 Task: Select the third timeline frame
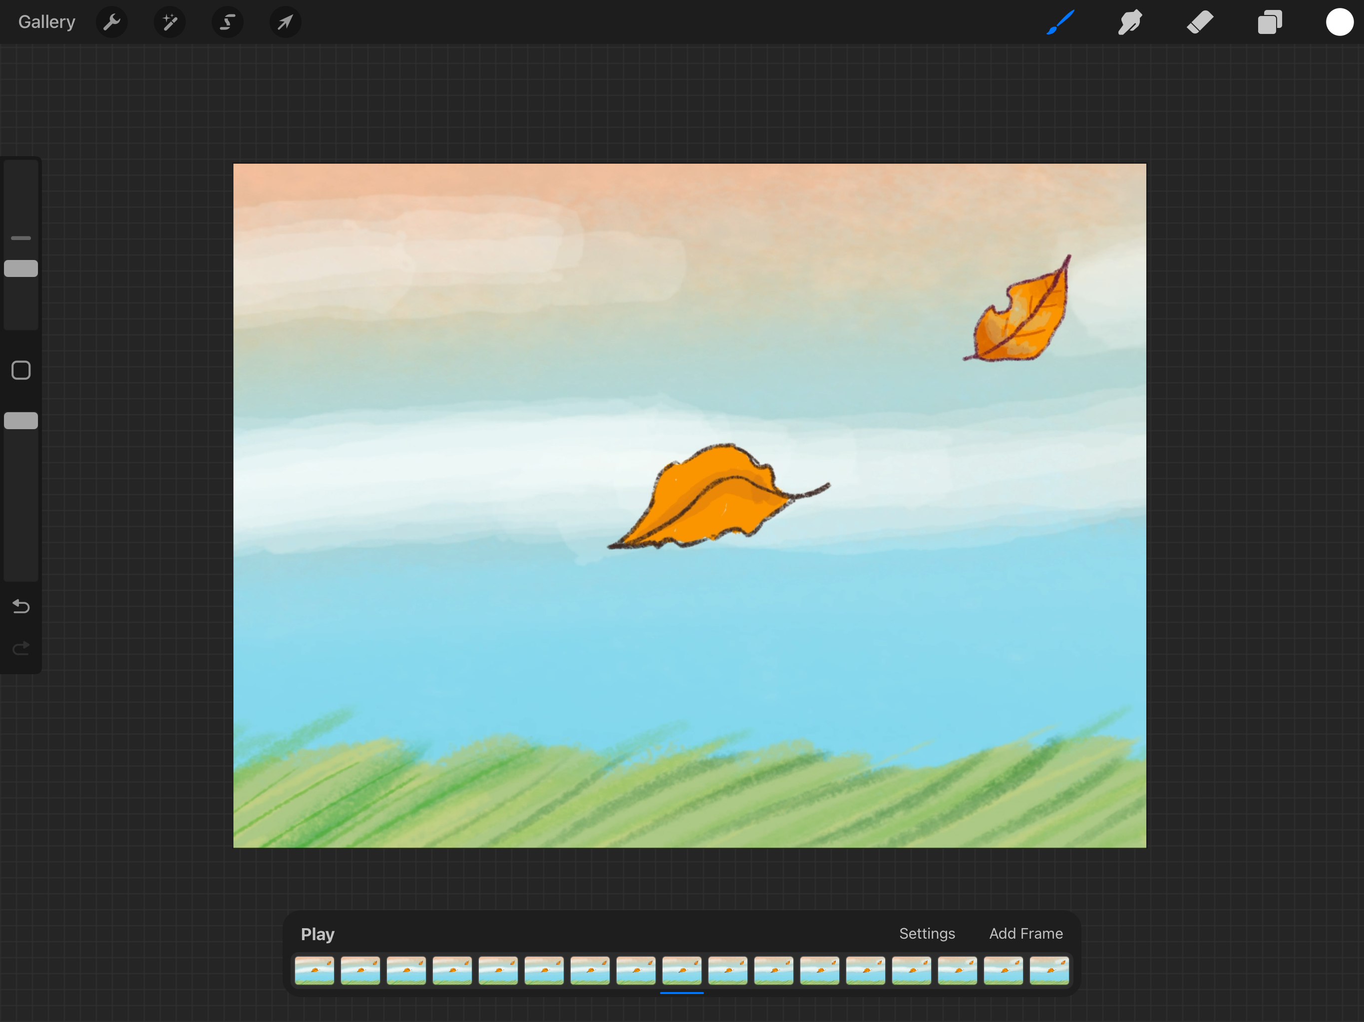[x=406, y=970]
